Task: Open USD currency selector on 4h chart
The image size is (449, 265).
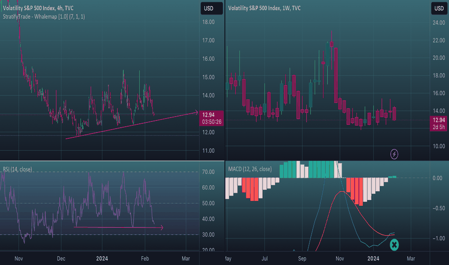Action: (x=211, y=8)
